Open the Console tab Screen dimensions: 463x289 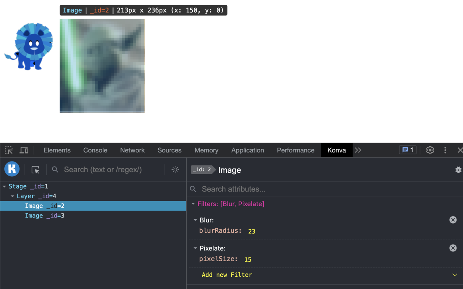tap(95, 150)
